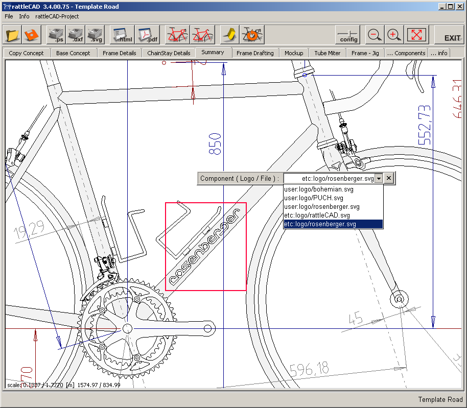Export drawing as .dxf file
467x408 pixels.
pos(75,35)
